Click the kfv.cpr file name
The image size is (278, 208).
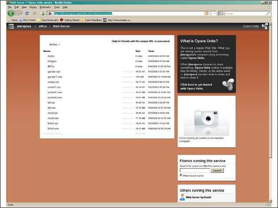point(51,103)
